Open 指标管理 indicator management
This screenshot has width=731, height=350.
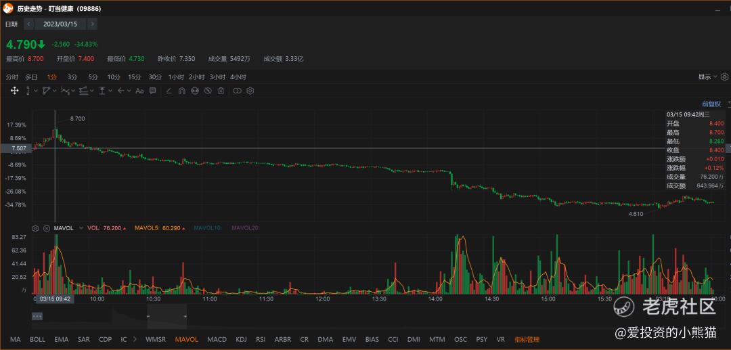527,339
